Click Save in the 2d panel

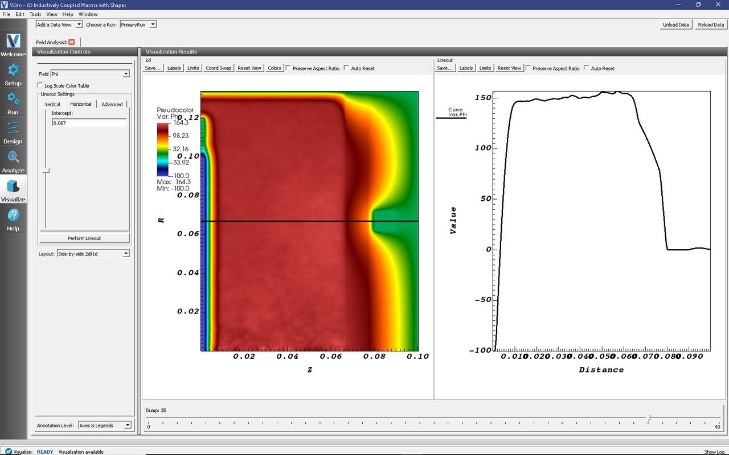pos(153,68)
